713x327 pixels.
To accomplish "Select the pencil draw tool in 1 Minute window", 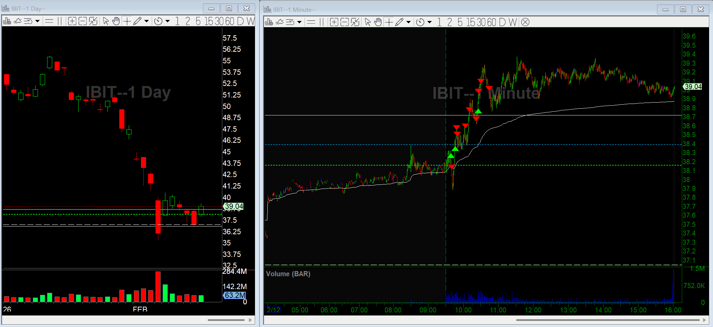I will 399,22.
